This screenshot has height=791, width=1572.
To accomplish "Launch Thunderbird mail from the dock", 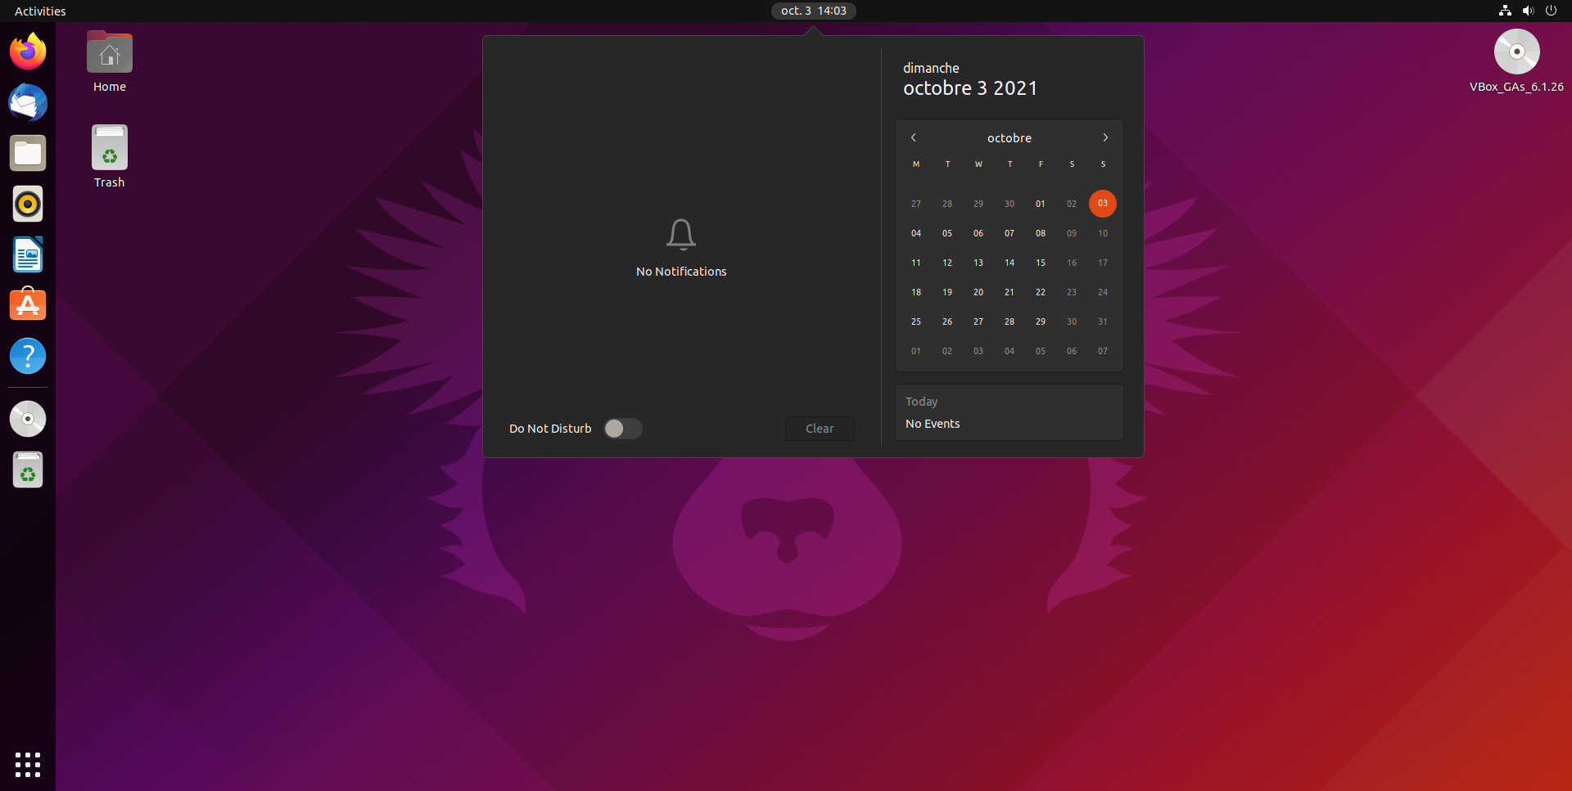I will pos(28,102).
